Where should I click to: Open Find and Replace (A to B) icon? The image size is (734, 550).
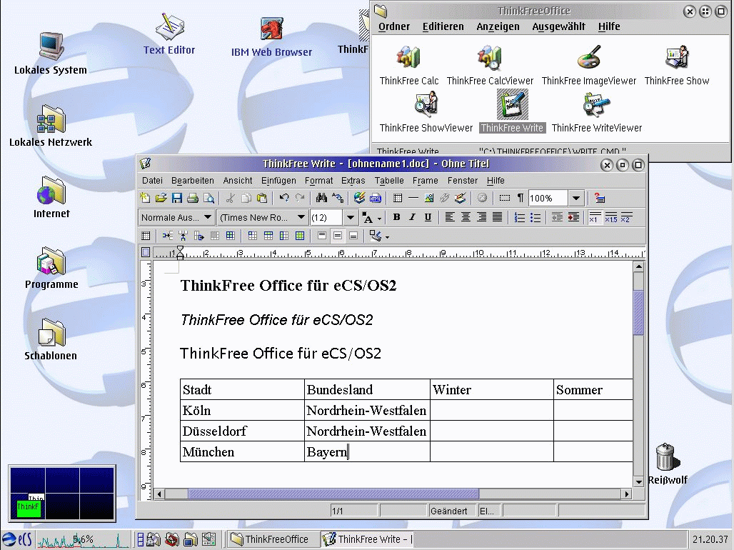pos(338,198)
